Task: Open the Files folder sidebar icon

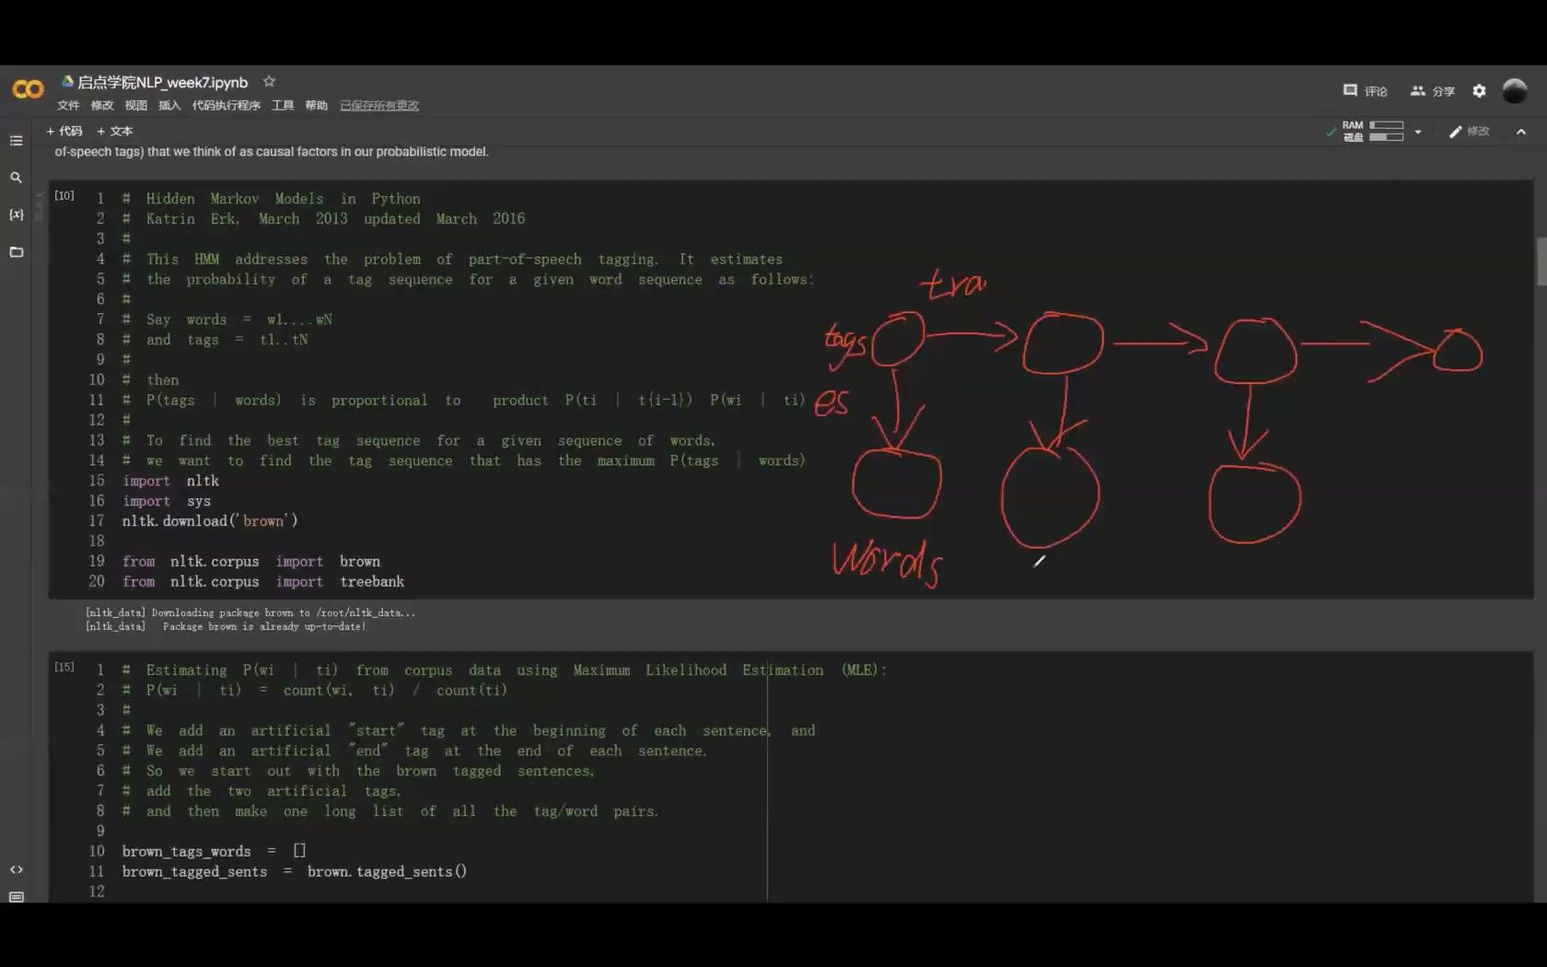Action: 16,251
